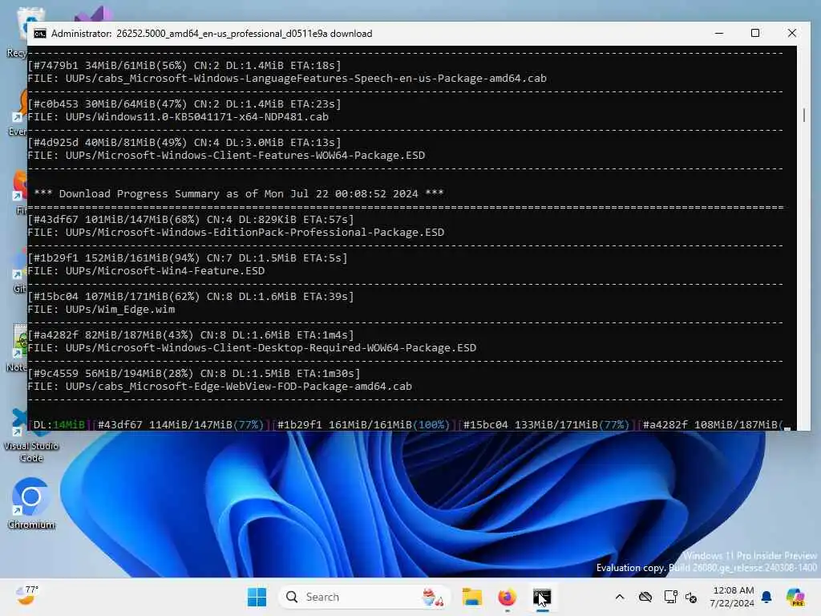Open the Visual Studio Code desktop shortcut
The image size is (821, 616).
coord(31,436)
